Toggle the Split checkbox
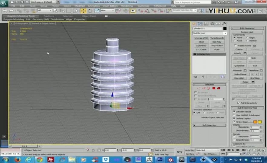This screenshot has height=163, width=267. (249, 58)
